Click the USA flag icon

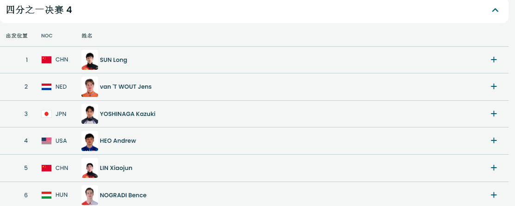click(x=46, y=141)
